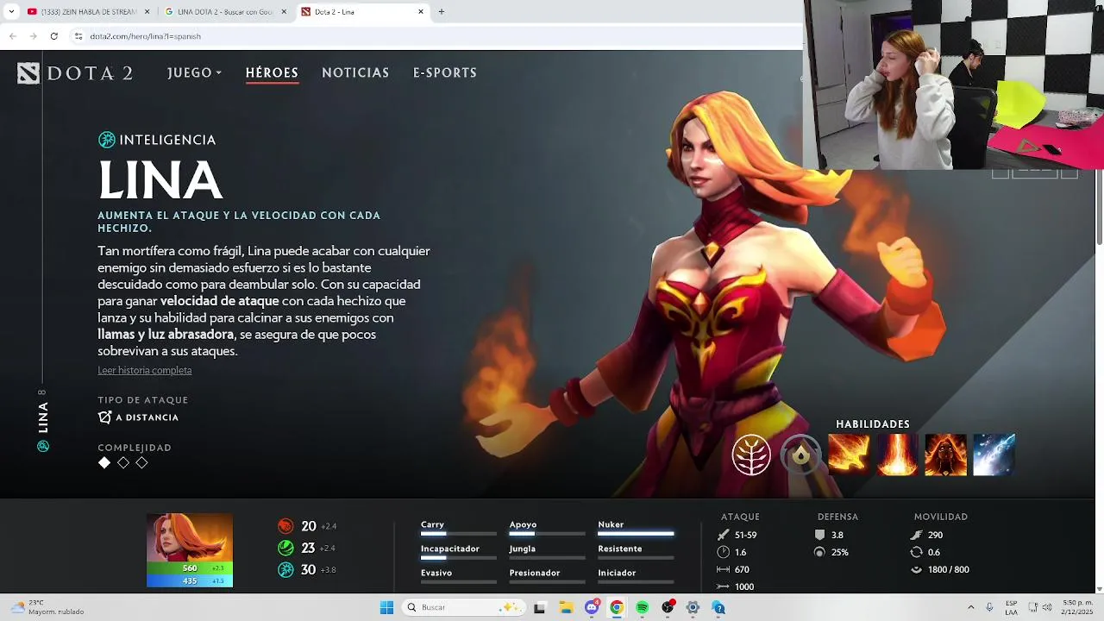The height and width of the screenshot is (621, 1104).
Task: Select the Dragon Slave ability icon
Action: point(849,455)
